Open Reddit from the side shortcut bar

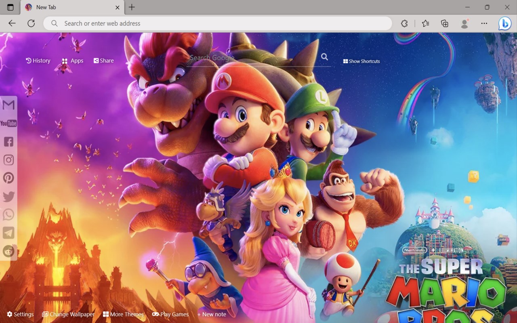coord(8,251)
